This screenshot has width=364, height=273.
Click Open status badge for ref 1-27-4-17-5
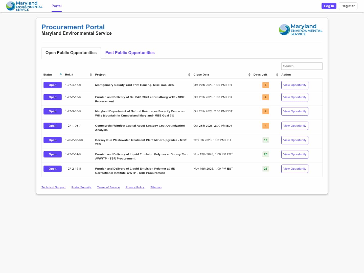click(x=53, y=85)
